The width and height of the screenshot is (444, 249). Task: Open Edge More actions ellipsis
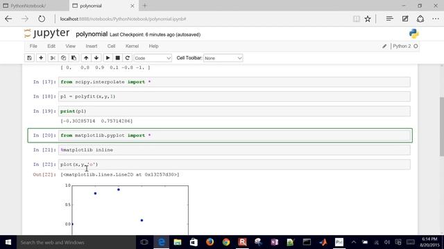[436, 19]
